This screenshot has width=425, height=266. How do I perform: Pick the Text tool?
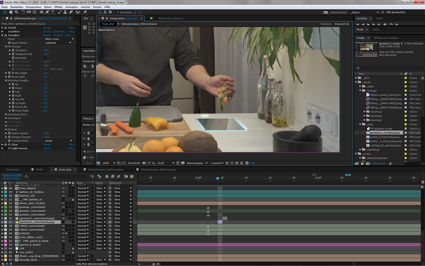coord(53,12)
